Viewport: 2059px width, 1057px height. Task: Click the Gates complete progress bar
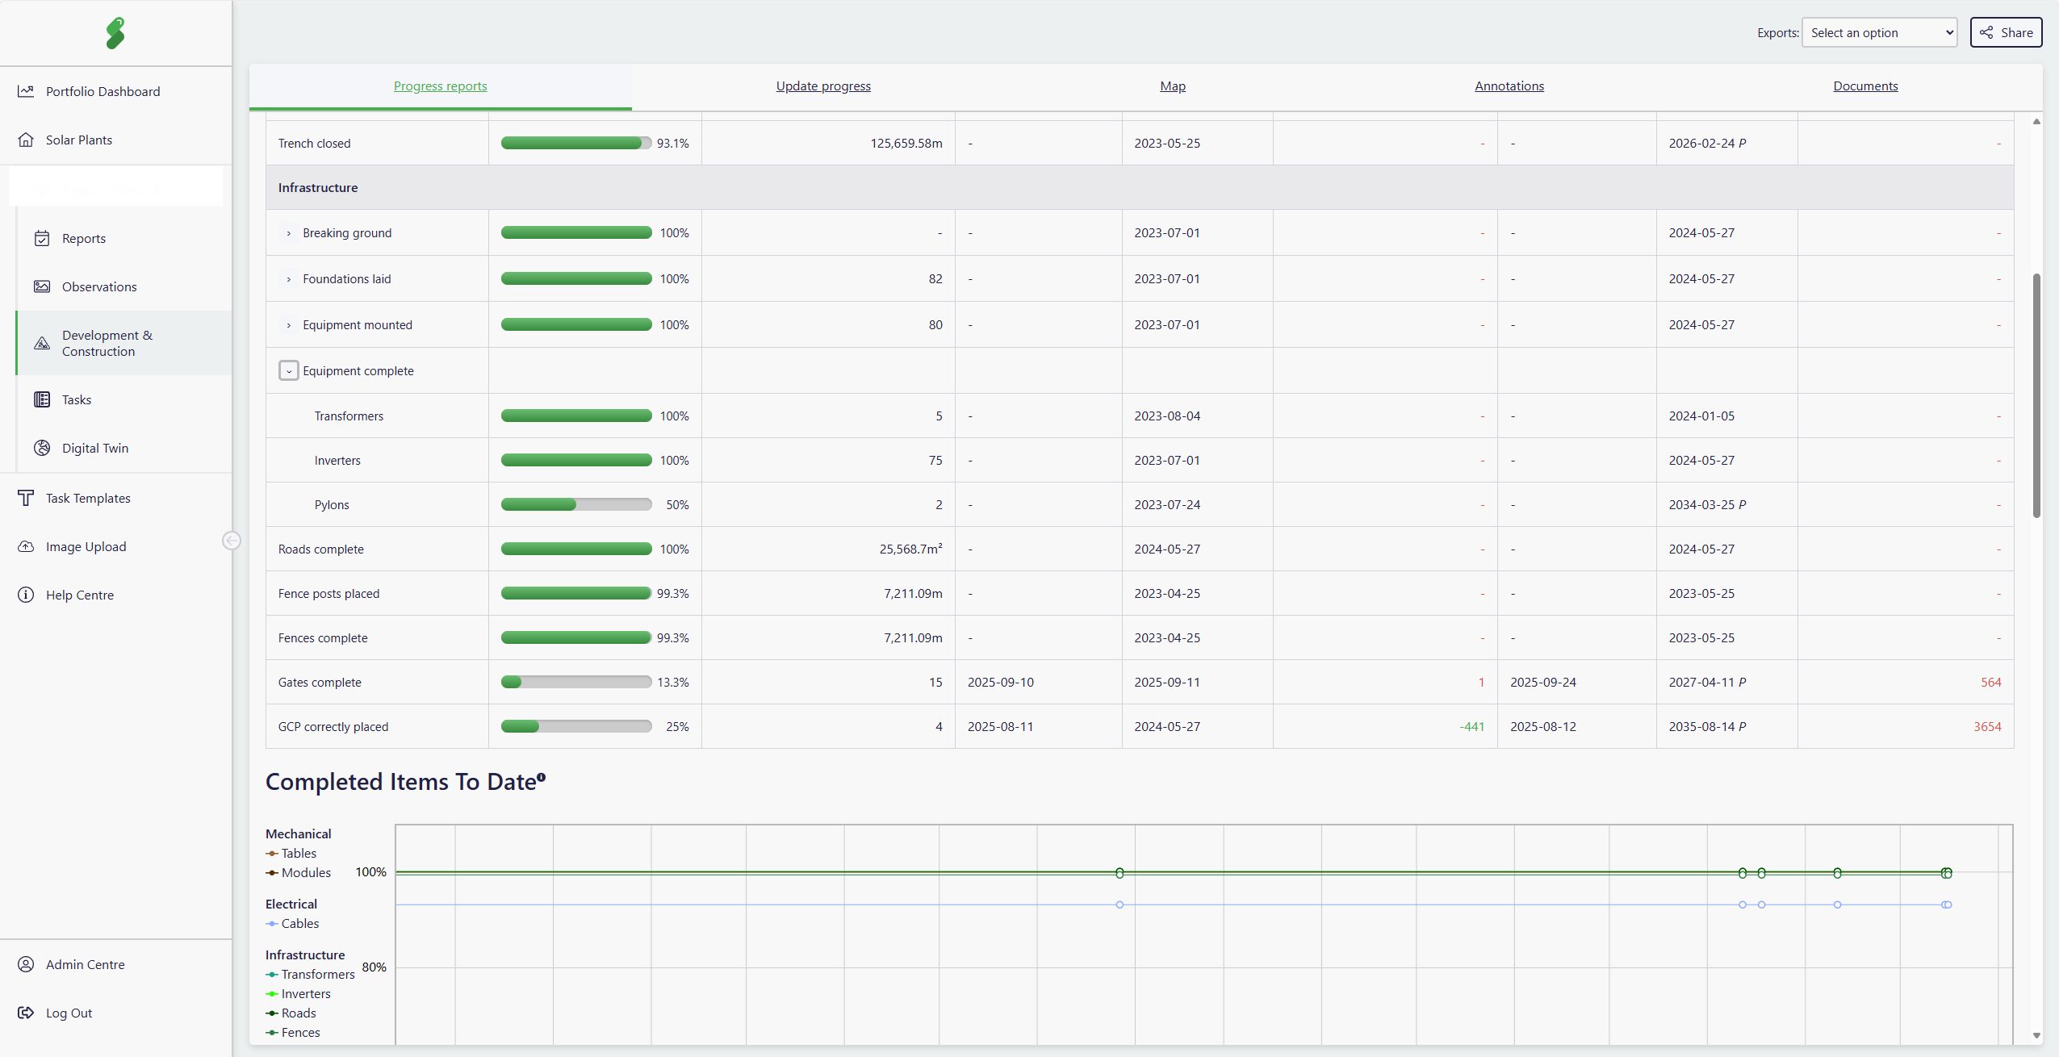tap(575, 683)
